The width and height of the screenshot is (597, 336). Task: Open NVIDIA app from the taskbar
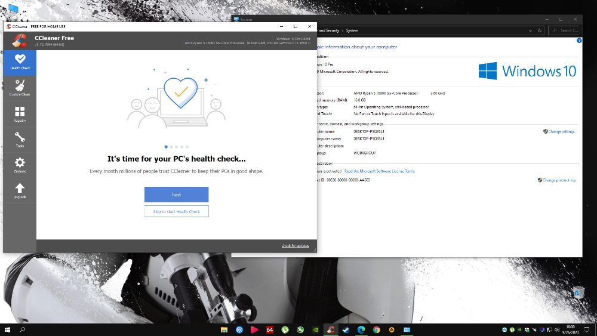315,329
